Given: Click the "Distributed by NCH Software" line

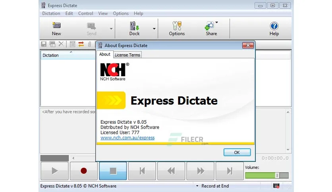Looking at the screenshot, I should coord(130,127).
